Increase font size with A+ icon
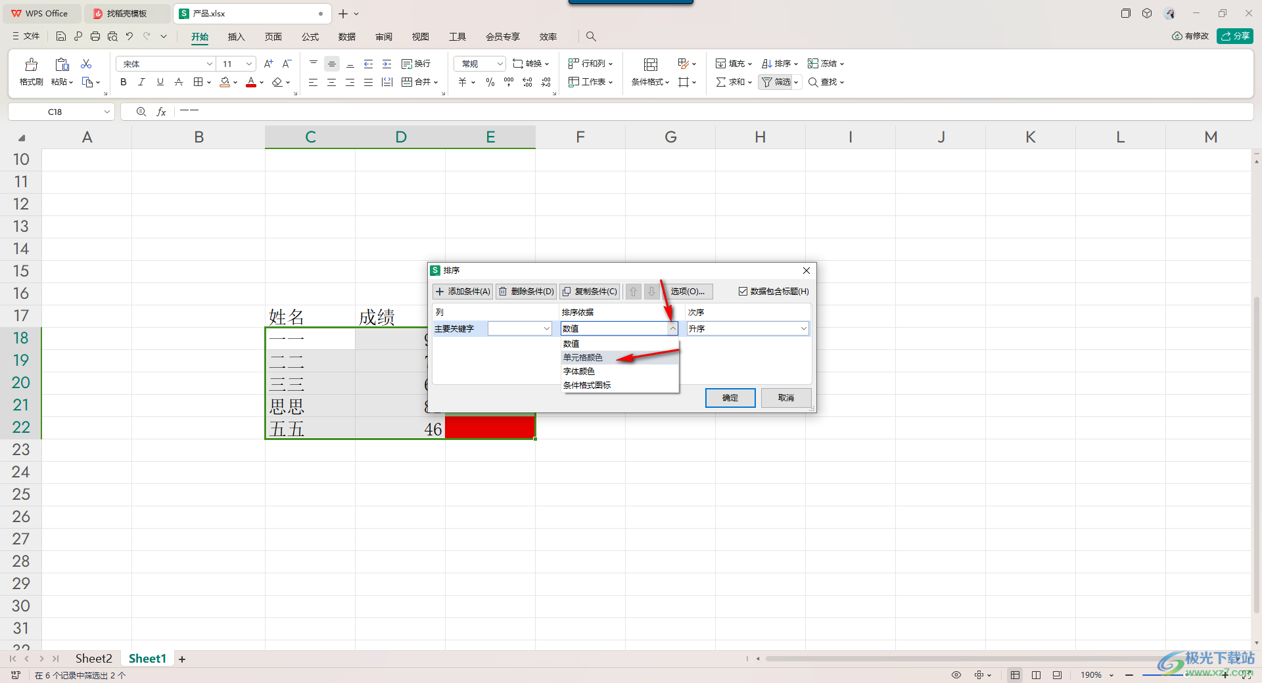The image size is (1262, 683). click(x=268, y=64)
